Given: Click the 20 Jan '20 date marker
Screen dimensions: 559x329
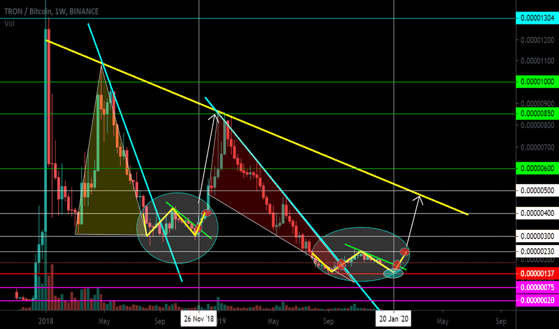Looking at the screenshot, I should [x=393, y=319].
